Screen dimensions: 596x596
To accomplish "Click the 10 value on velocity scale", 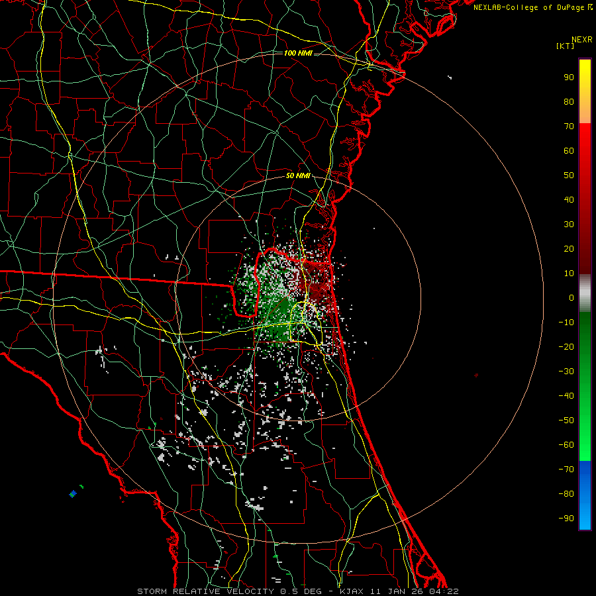I will point(569,273).
